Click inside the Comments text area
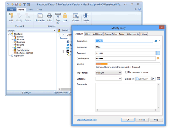The height and width of the screenshot is (131, 174). 127,96
